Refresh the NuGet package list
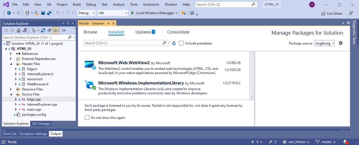This screenshot has height=145, width=359. [x=174, y=43]
